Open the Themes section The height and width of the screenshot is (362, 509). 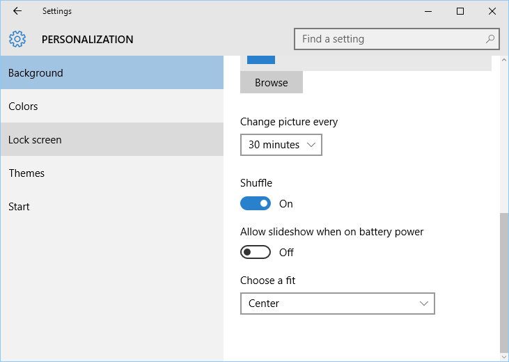pyautogui.click(x=112, y=173)
